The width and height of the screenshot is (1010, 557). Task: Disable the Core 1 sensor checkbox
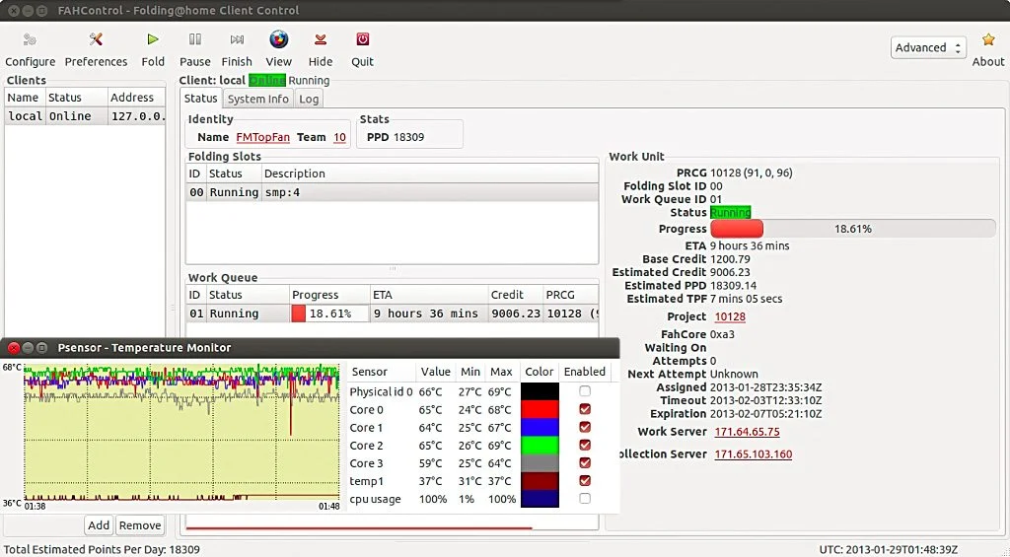tap(584, 427)
